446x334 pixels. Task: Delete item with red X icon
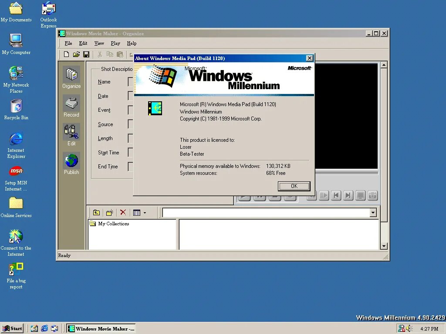(123, 212)
